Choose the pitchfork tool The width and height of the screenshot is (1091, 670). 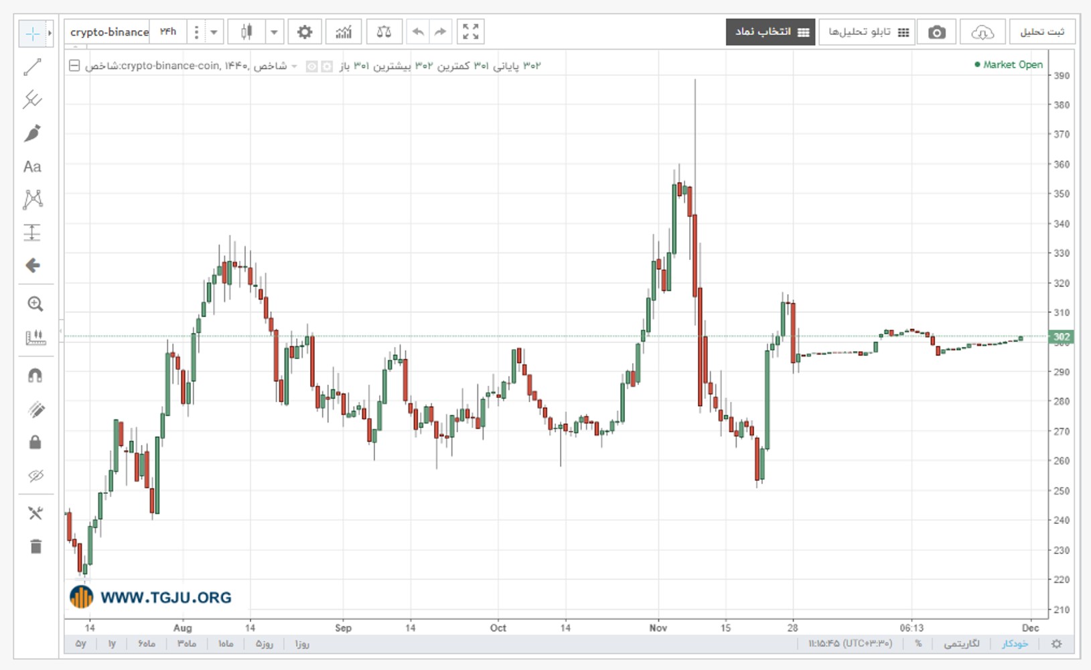point(32,99)
